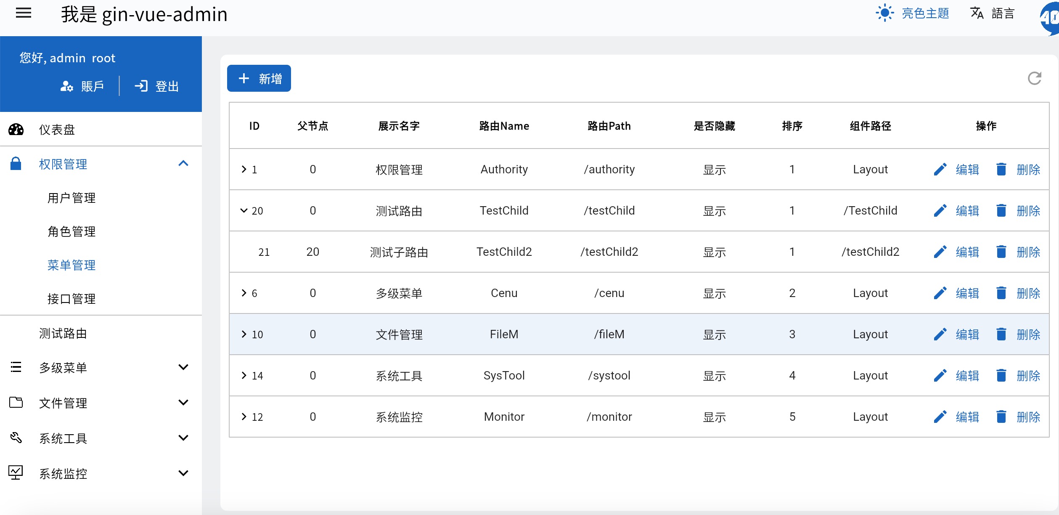Open 用户管理 menu item
The height and width of the screenshot is (515, 1059).
point(71,198)
